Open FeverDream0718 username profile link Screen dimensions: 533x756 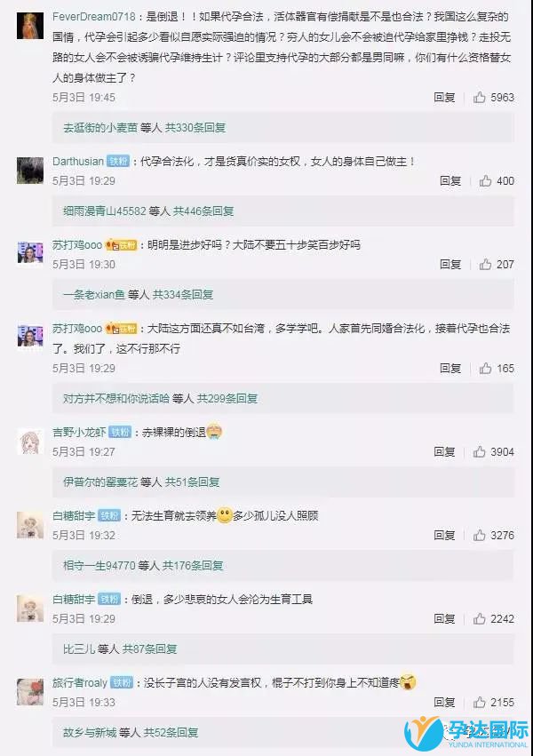[94, 17]
